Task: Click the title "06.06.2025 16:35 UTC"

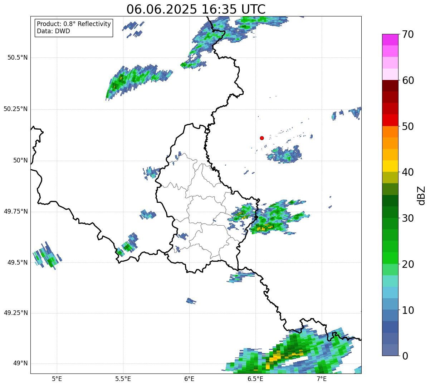Action: (x=196, y=9)
